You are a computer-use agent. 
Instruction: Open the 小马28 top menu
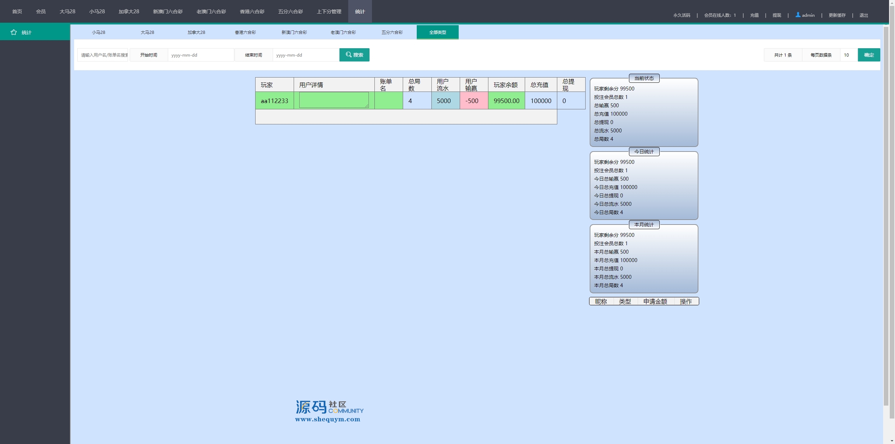(x=97, y=12)
